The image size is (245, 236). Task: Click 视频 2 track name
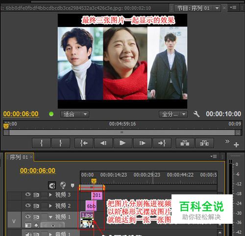tap(63, 206)
